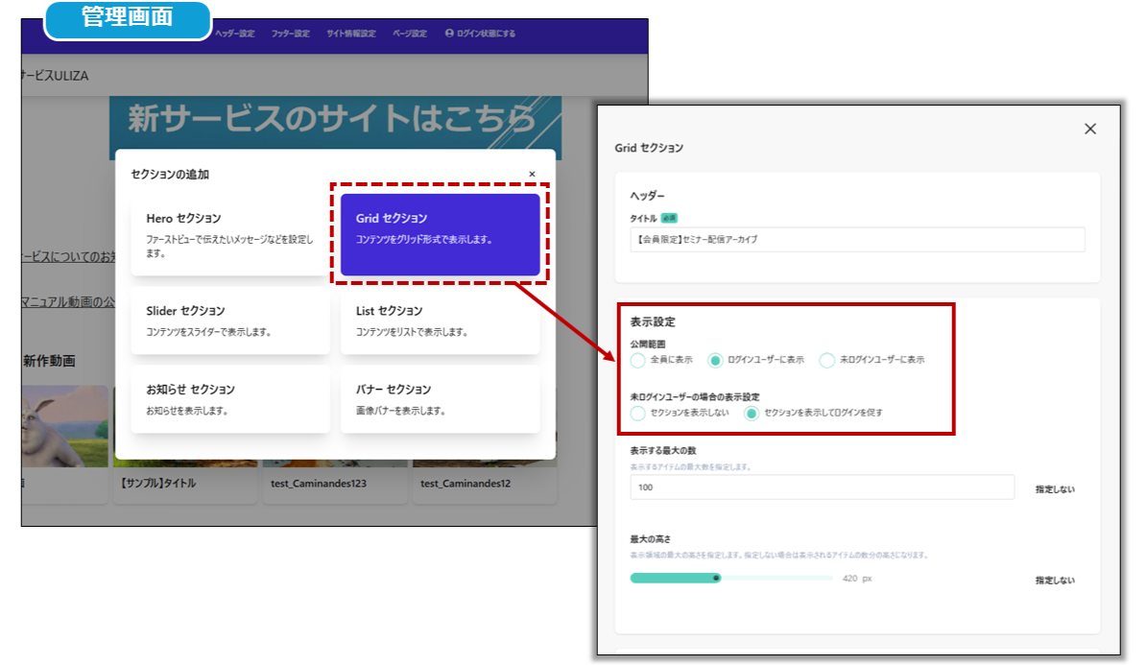
Task: Click the user icon beside ログイン状態にする
Action: [449, 34]
